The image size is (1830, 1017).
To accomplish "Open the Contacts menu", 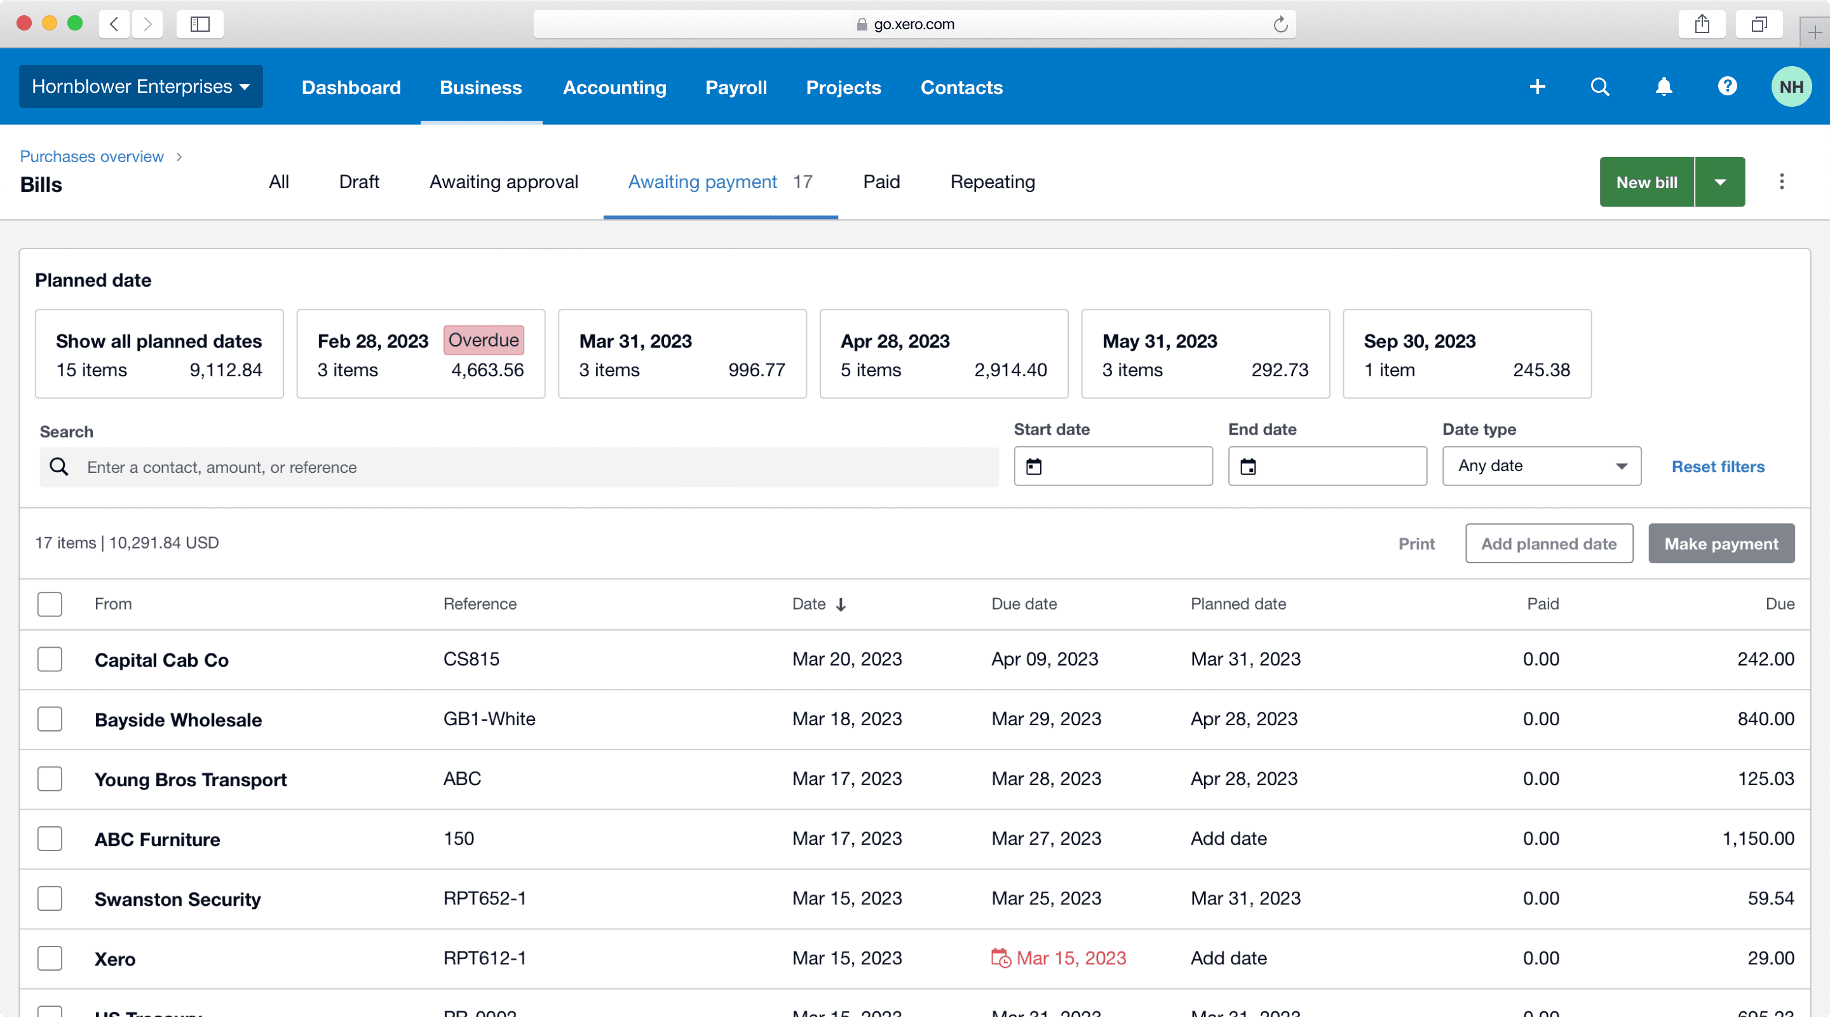I will coord(961,88).
